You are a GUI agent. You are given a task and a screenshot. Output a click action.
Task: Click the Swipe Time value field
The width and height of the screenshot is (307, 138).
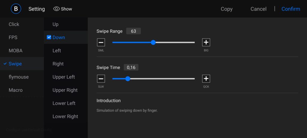click(x=131, y=68)
